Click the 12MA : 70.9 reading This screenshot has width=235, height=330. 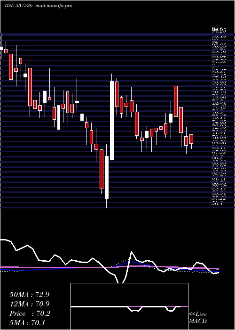pyautogui.click(x=30, y=304)
